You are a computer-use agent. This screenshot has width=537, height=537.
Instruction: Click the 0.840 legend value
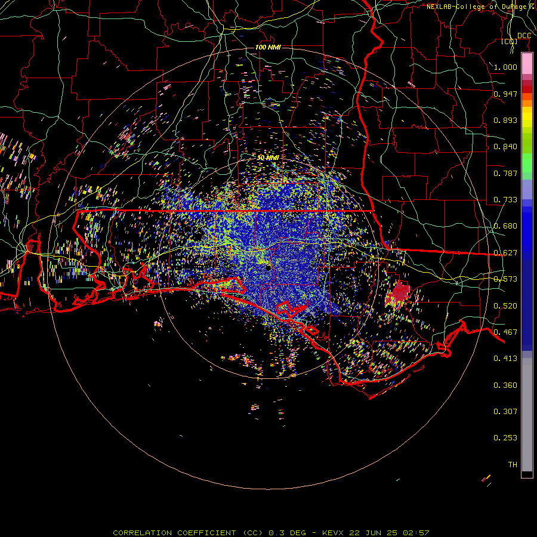(505, 147)
